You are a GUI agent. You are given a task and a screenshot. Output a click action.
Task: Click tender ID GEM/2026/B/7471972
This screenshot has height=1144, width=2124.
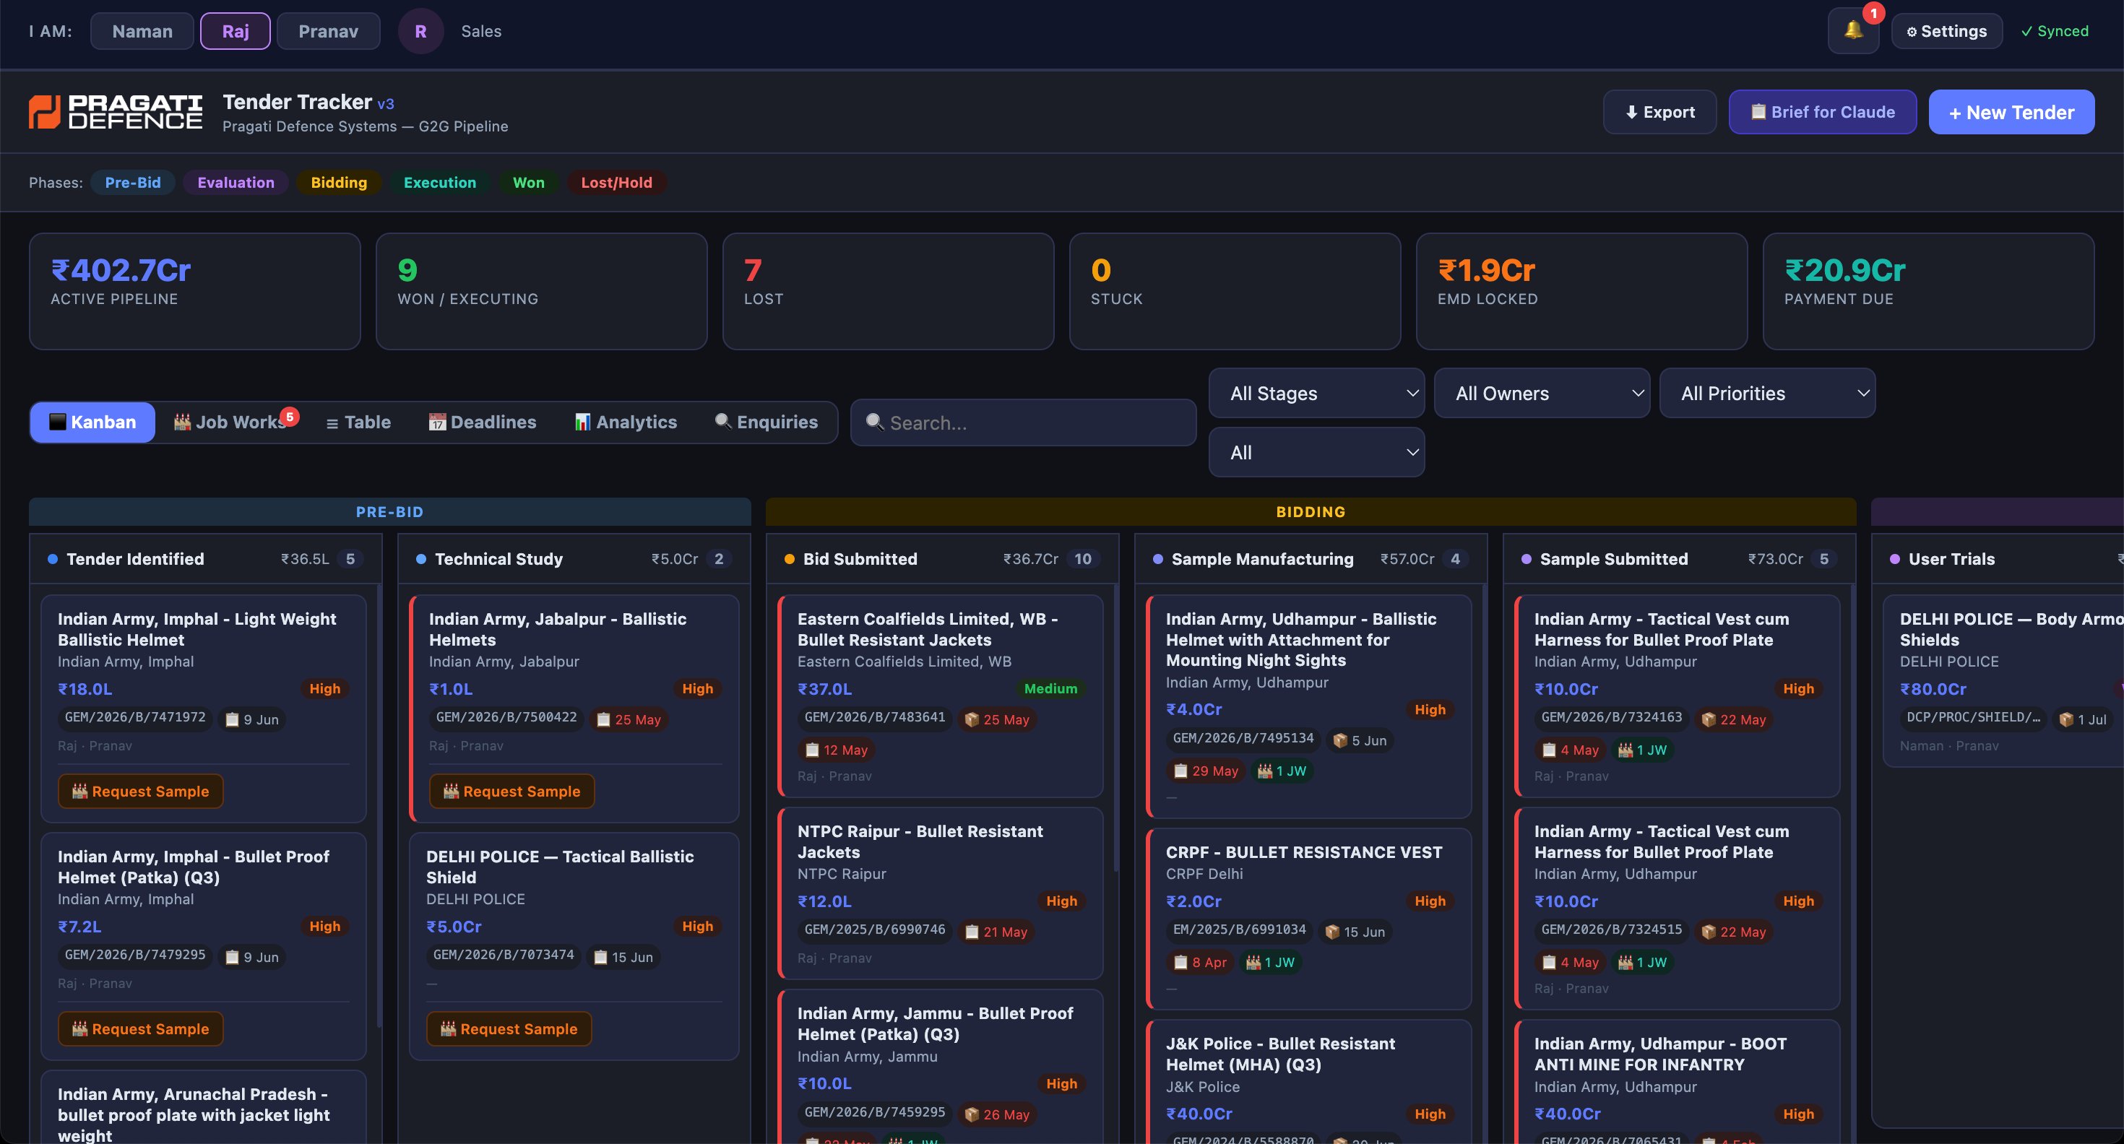click(x=135, y=717)
